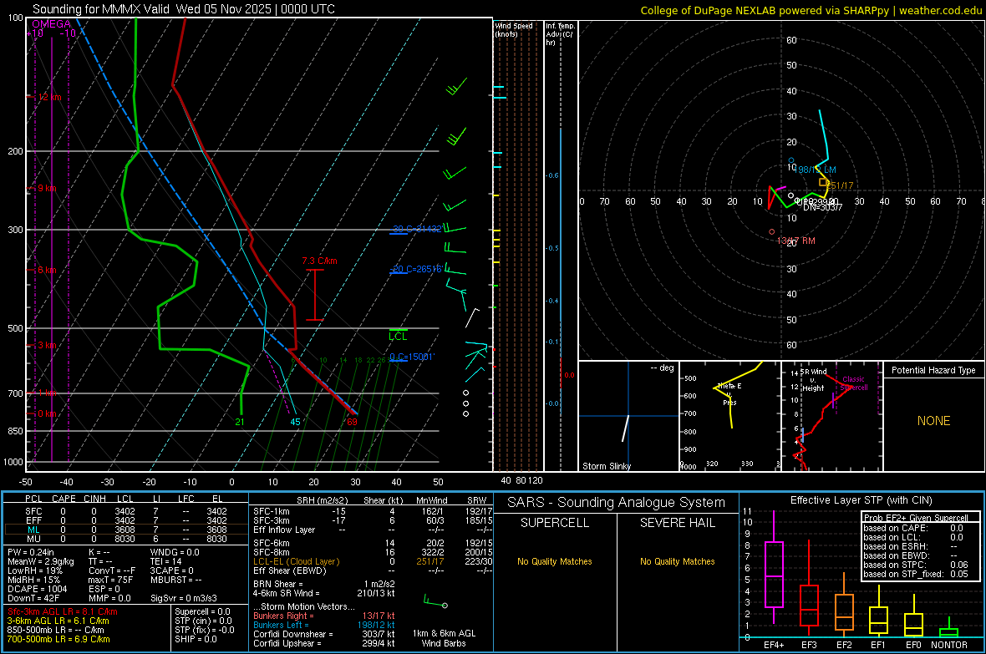Click the Storm Slinky panel label
The height and width of the screenshot is (654, 986).
607,466
